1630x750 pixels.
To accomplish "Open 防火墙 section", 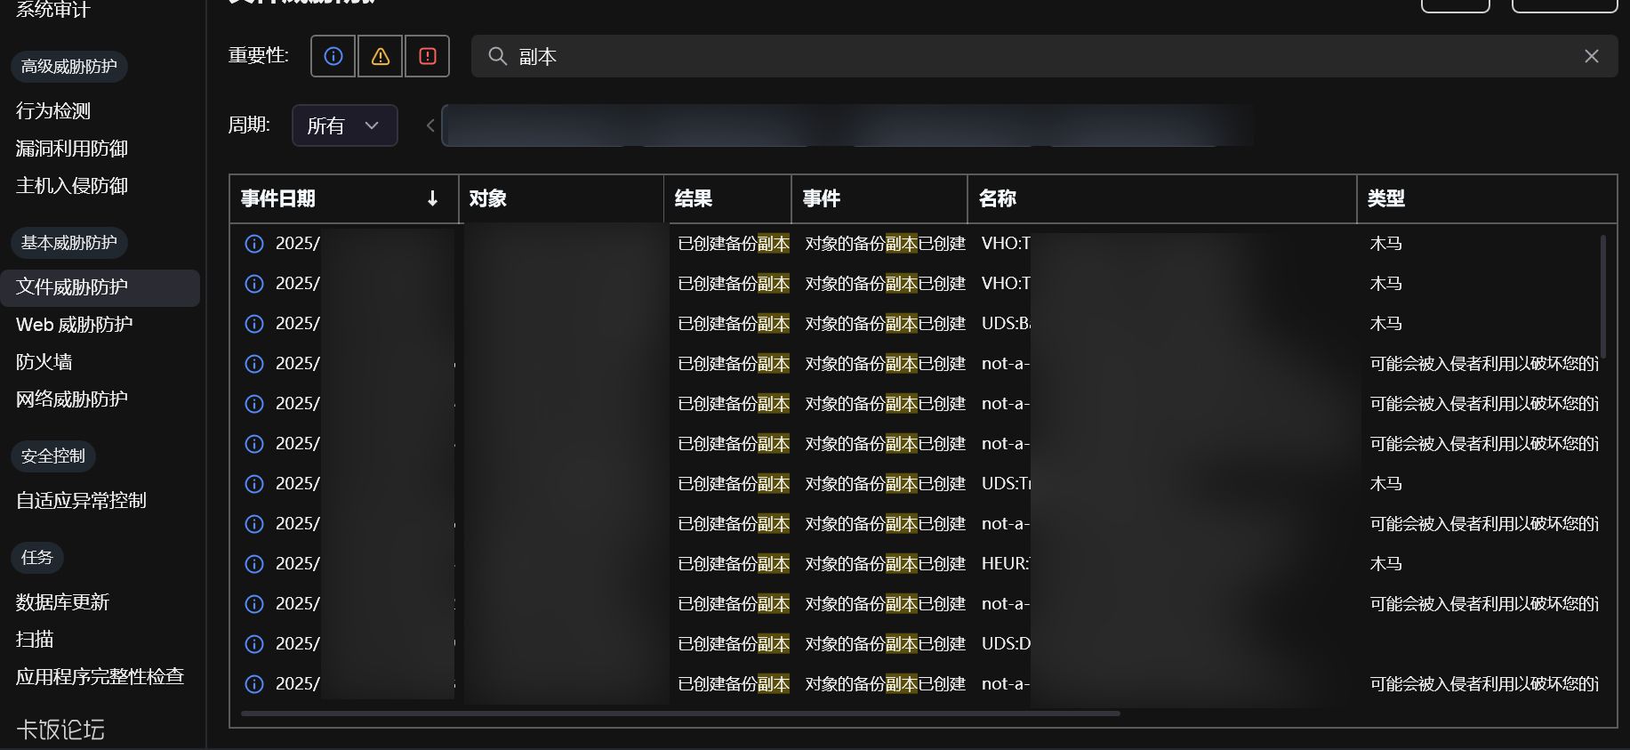I will coord(44,362).
